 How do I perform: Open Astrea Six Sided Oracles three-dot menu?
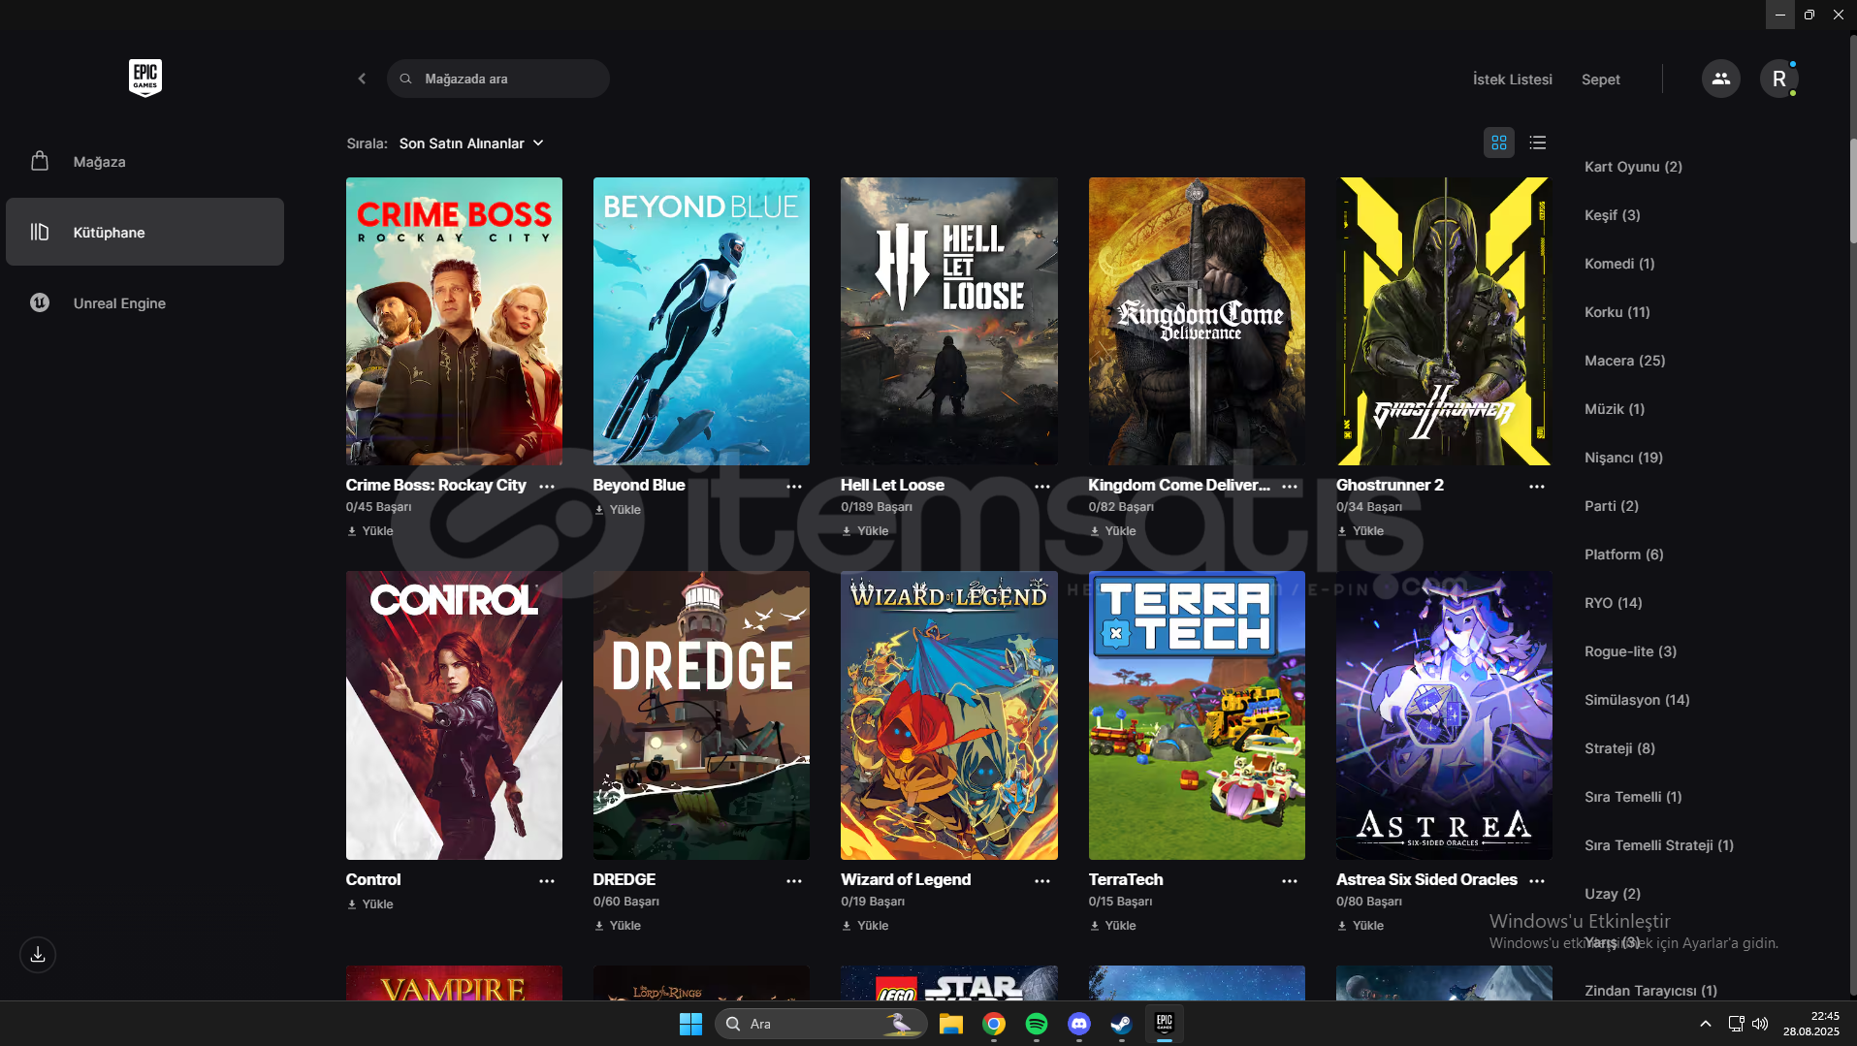(x=1537, y=880)
